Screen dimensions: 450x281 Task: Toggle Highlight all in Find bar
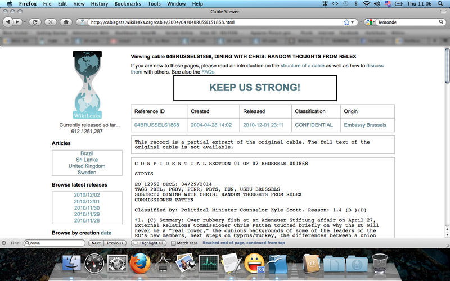(148, 243)
